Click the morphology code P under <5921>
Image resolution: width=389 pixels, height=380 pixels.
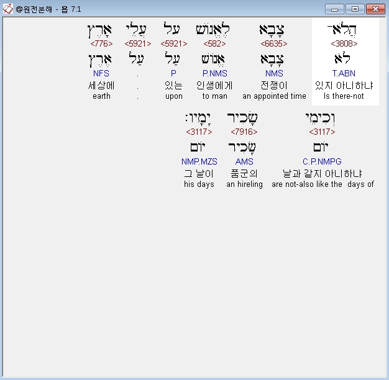173,73
